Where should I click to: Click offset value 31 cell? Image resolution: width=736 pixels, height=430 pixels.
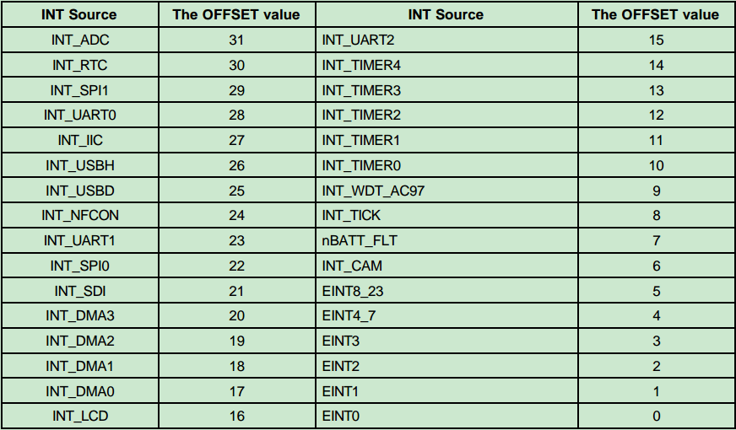(236, 40)
